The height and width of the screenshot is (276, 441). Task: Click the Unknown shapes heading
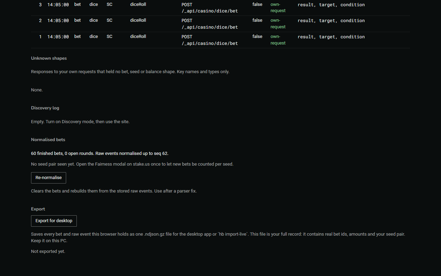click(49, 58)
